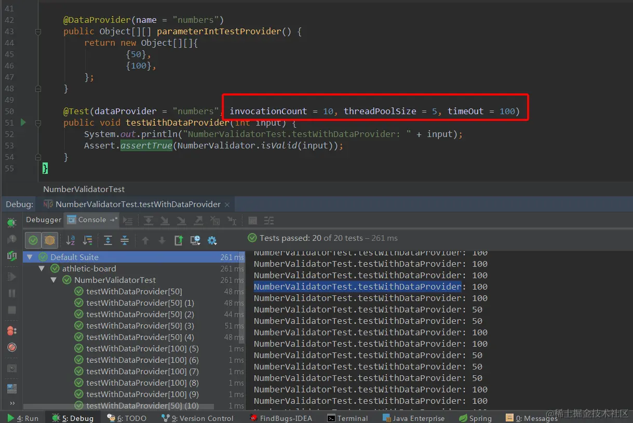Viewport: 633px width, 423px height.
Task: Click the run gutter icon beside testWithDataProvider
Action: [x=23, y=122]
